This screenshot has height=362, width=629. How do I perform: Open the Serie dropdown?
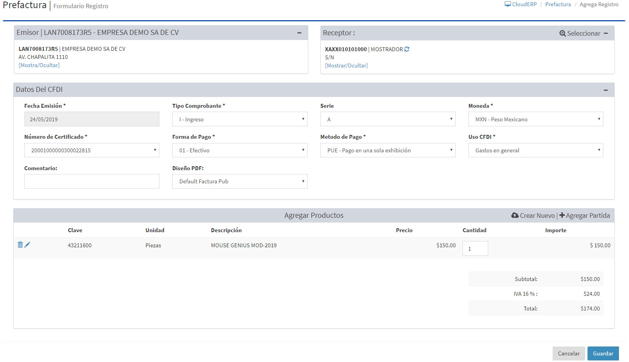pyautogui.click(x=388, y=119)
